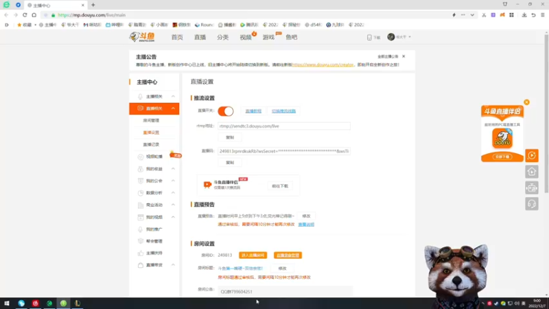Close the 斗鱼直播伴侣 floating ad
This screenshot has width=549, height=309.
tap(526, 102)
